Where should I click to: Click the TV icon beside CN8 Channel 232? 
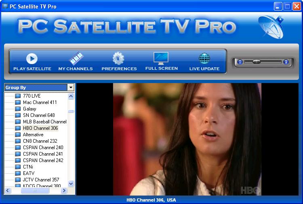(x=18, y=141)
